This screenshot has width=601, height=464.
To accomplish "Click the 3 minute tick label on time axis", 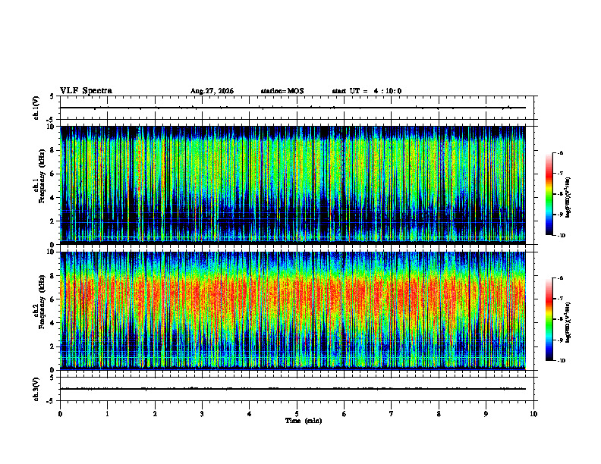I will tap(202, 414).
